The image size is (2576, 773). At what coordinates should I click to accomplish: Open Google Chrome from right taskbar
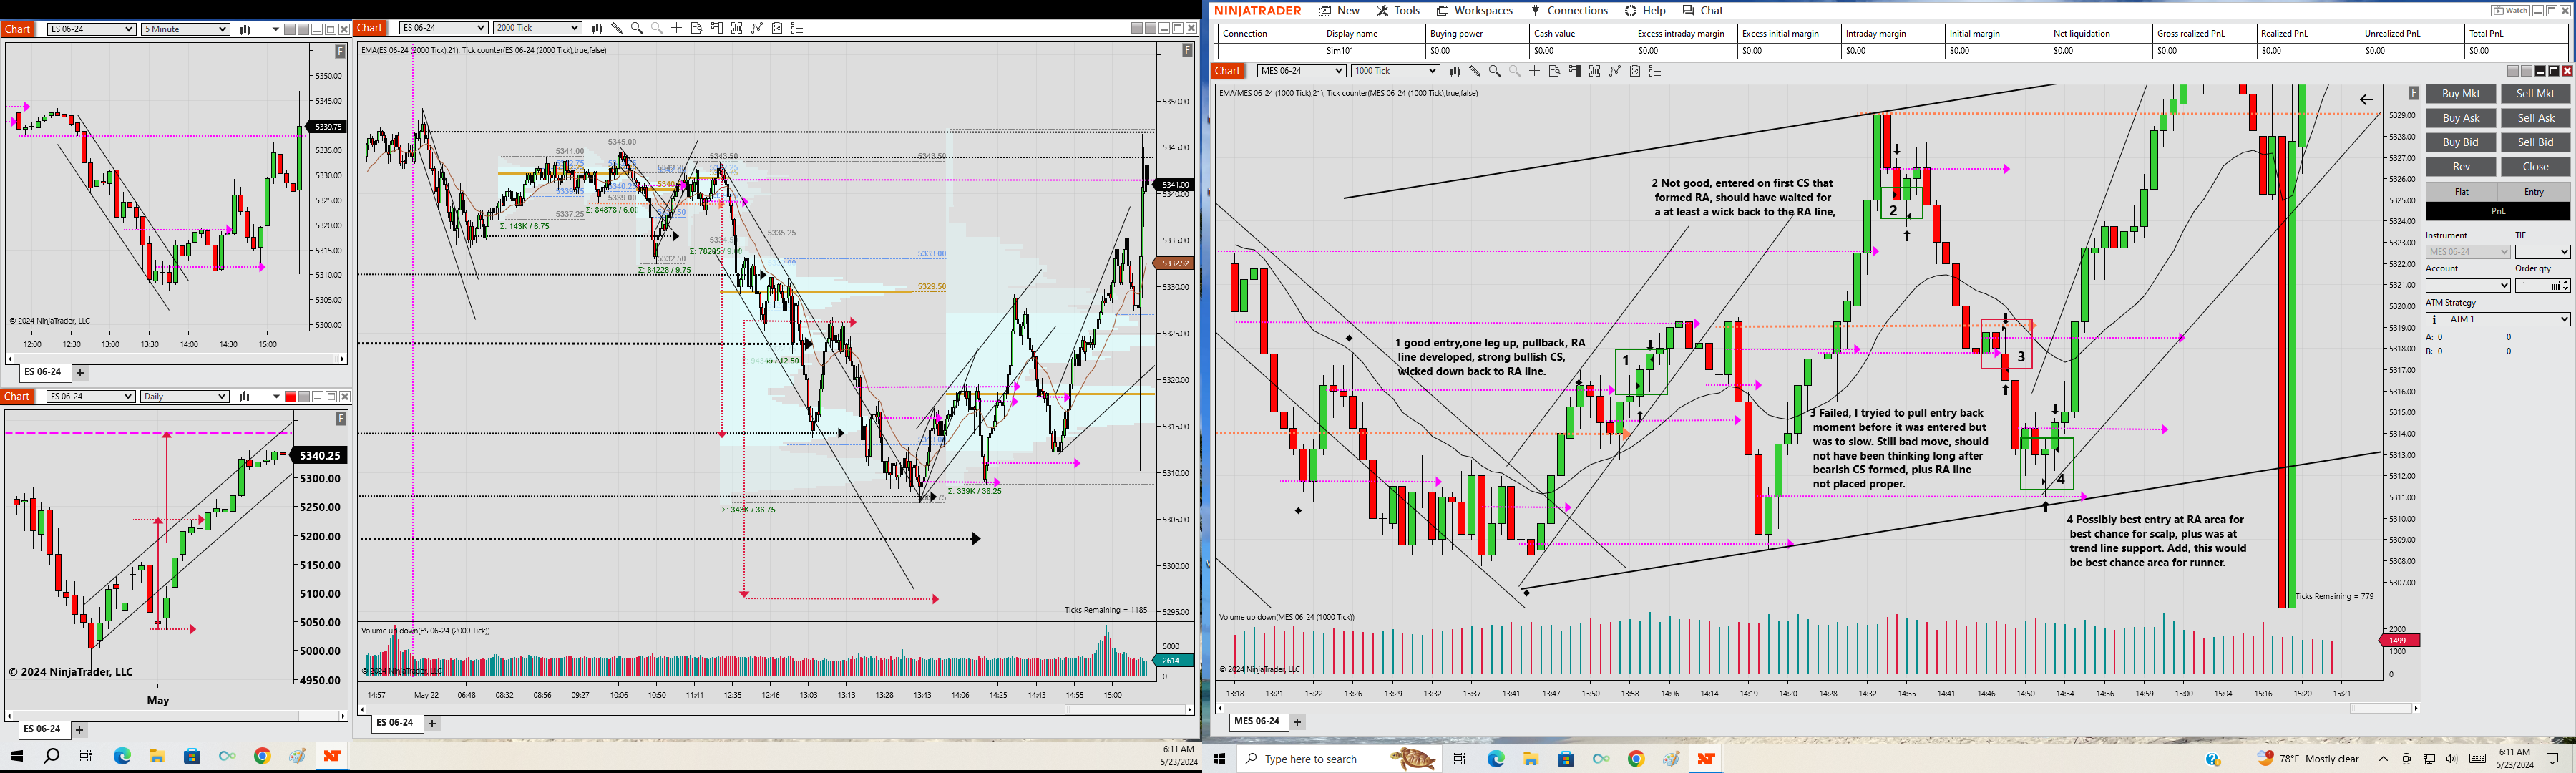(1636, 759)
